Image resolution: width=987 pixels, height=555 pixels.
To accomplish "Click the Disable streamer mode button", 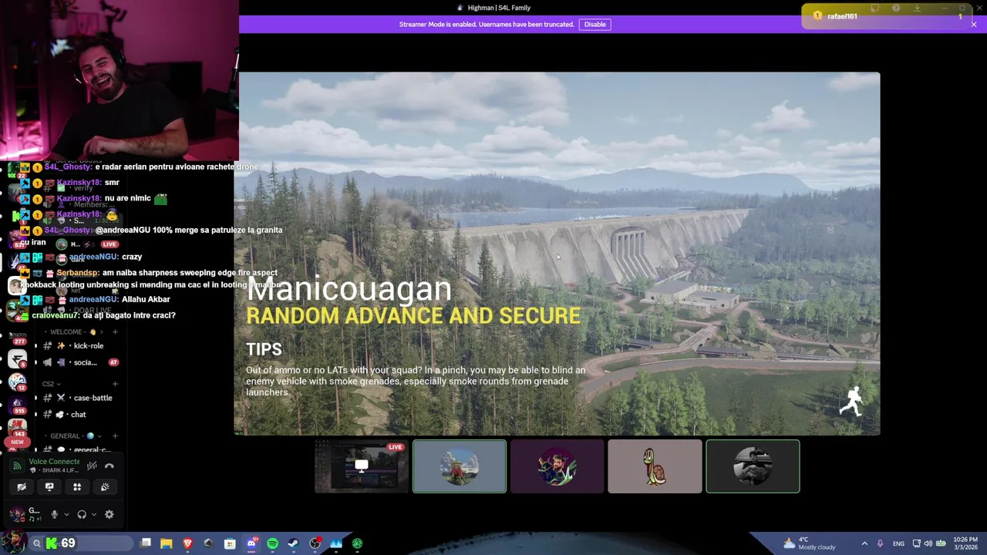I will 595,24.
